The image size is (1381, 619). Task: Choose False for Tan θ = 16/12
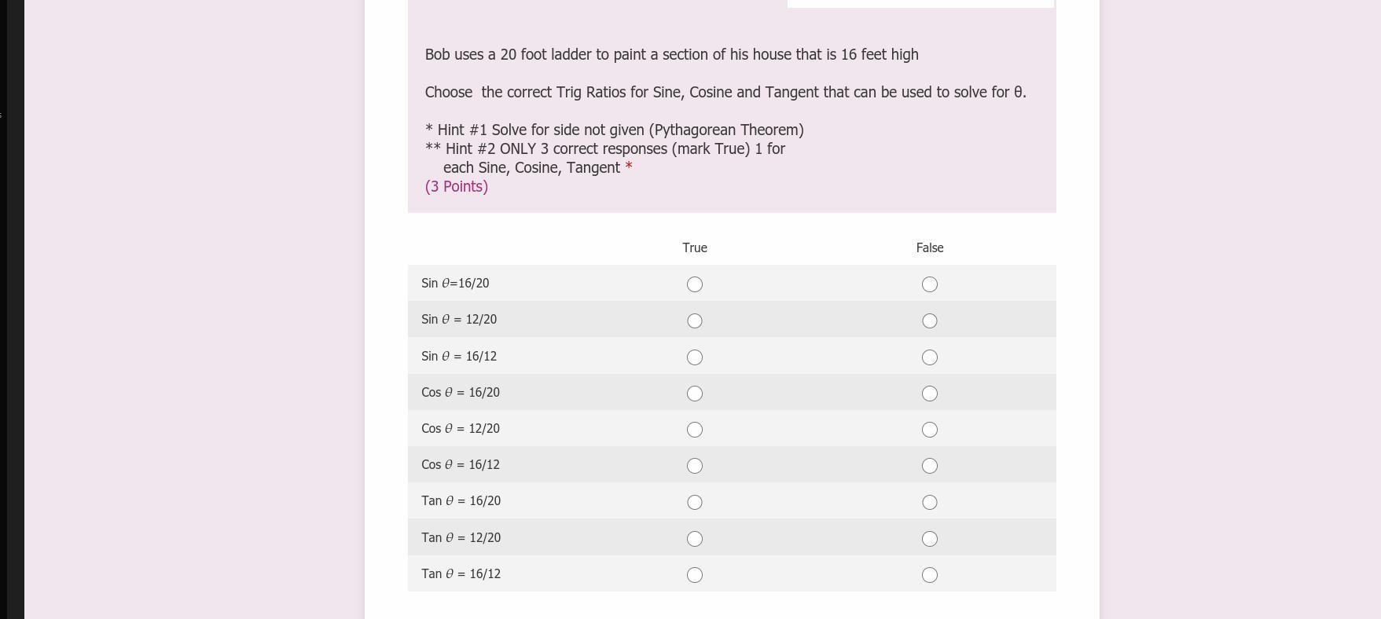[929, 575]
